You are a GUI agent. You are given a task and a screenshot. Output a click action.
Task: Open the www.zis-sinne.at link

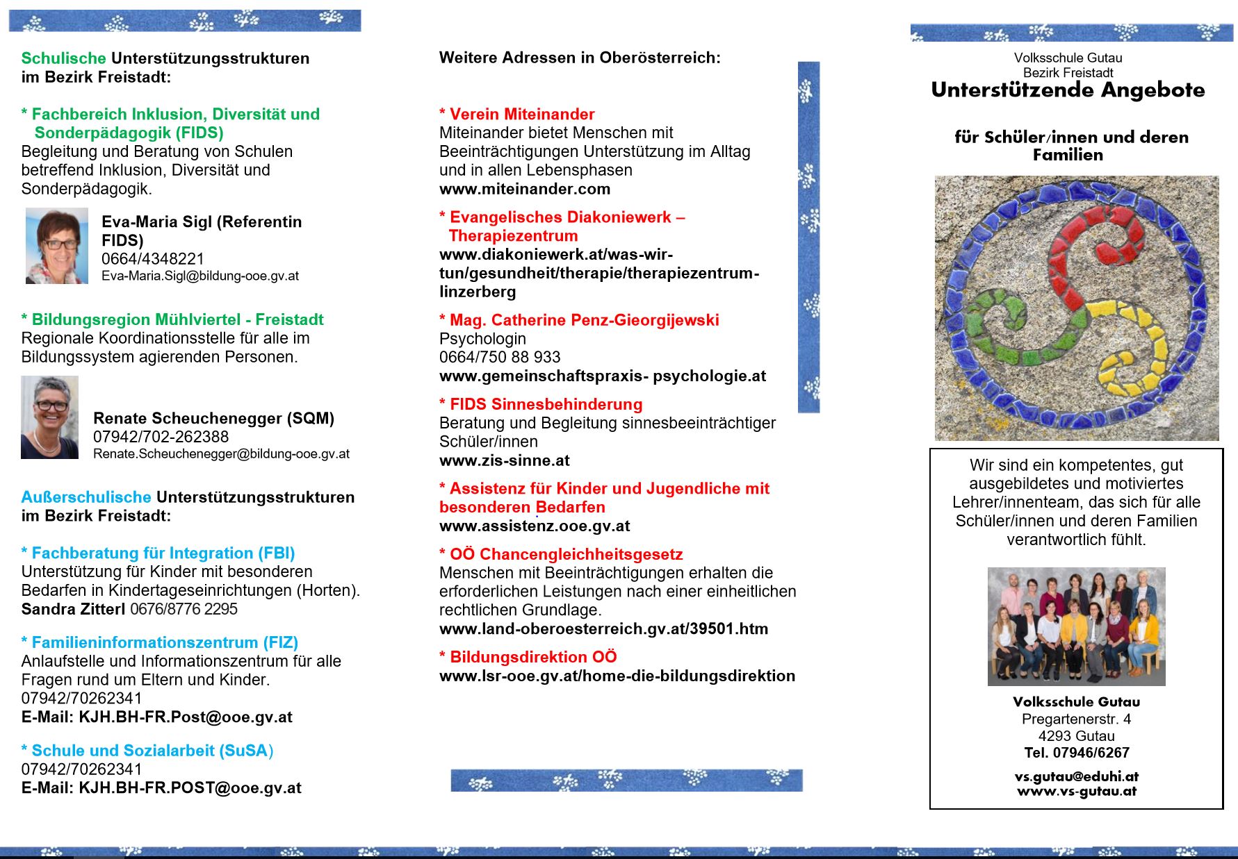pos(504,460)
